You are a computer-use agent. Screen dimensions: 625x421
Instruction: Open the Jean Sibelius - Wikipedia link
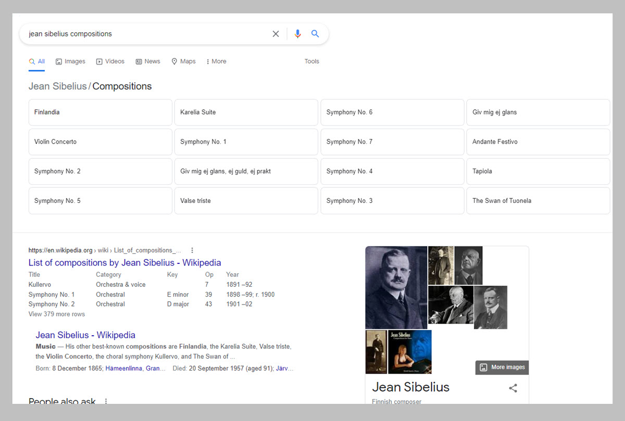pos(85,335)
